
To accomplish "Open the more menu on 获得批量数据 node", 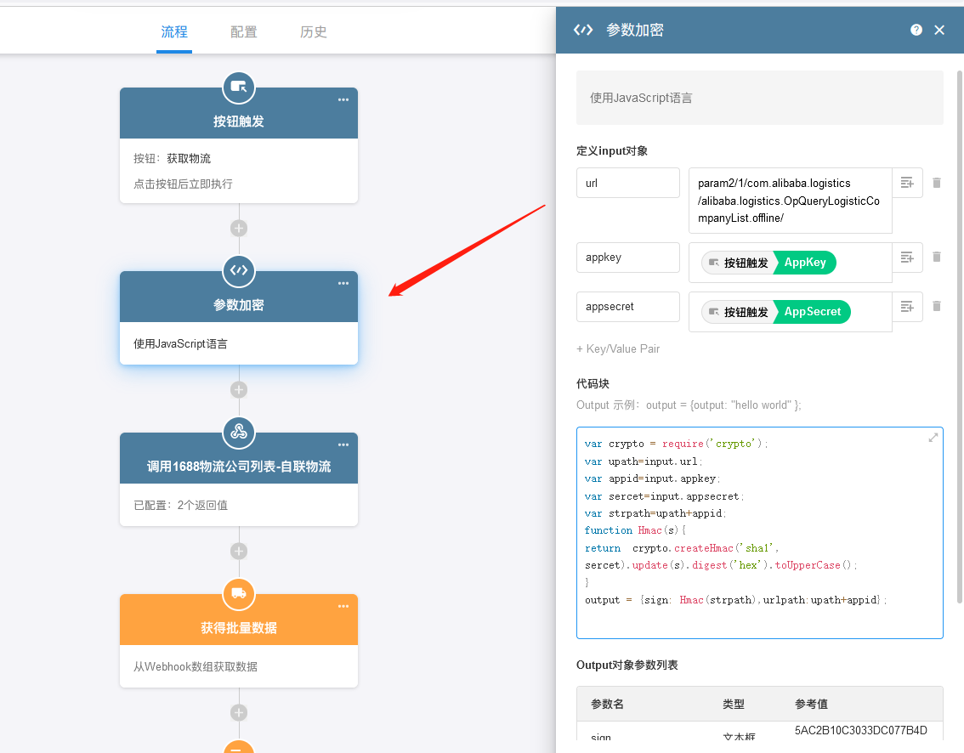I will point(343,606).
